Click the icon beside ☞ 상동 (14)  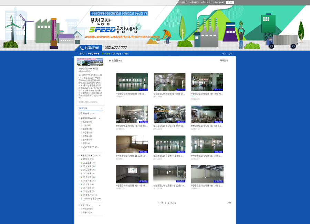[x=81, y=184]
